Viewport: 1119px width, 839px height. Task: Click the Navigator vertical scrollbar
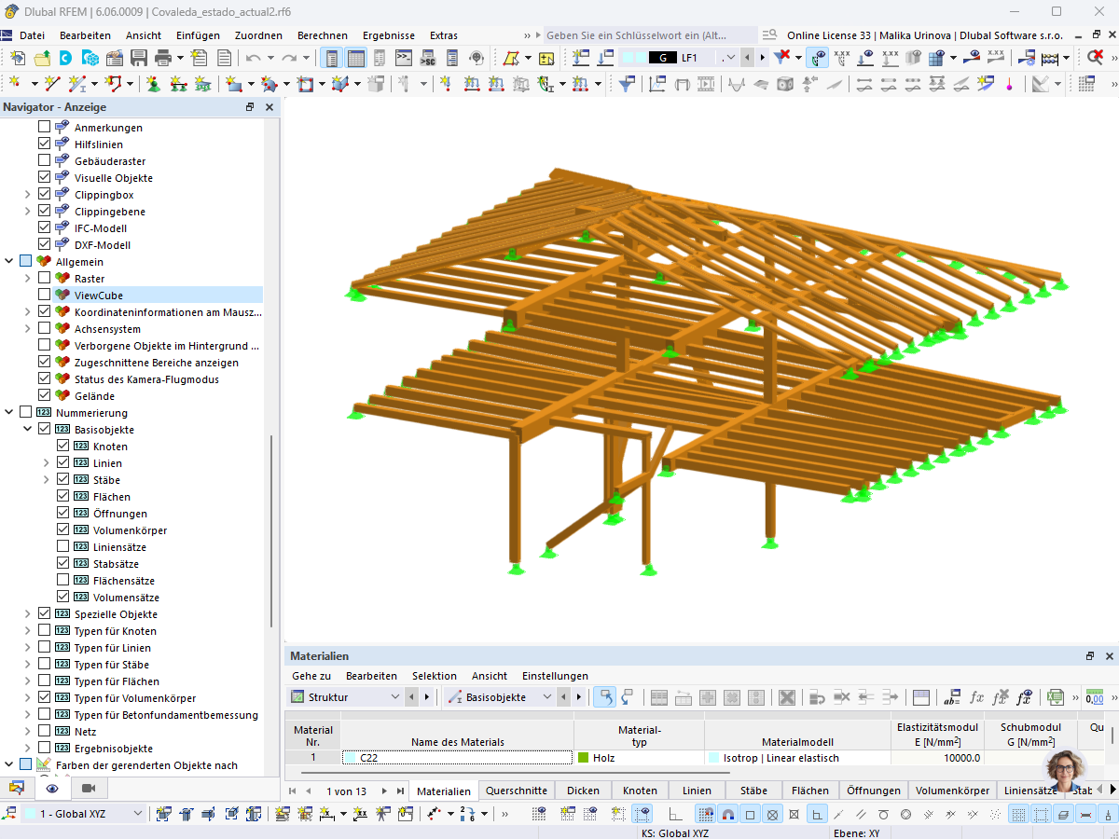pos(271,531)
